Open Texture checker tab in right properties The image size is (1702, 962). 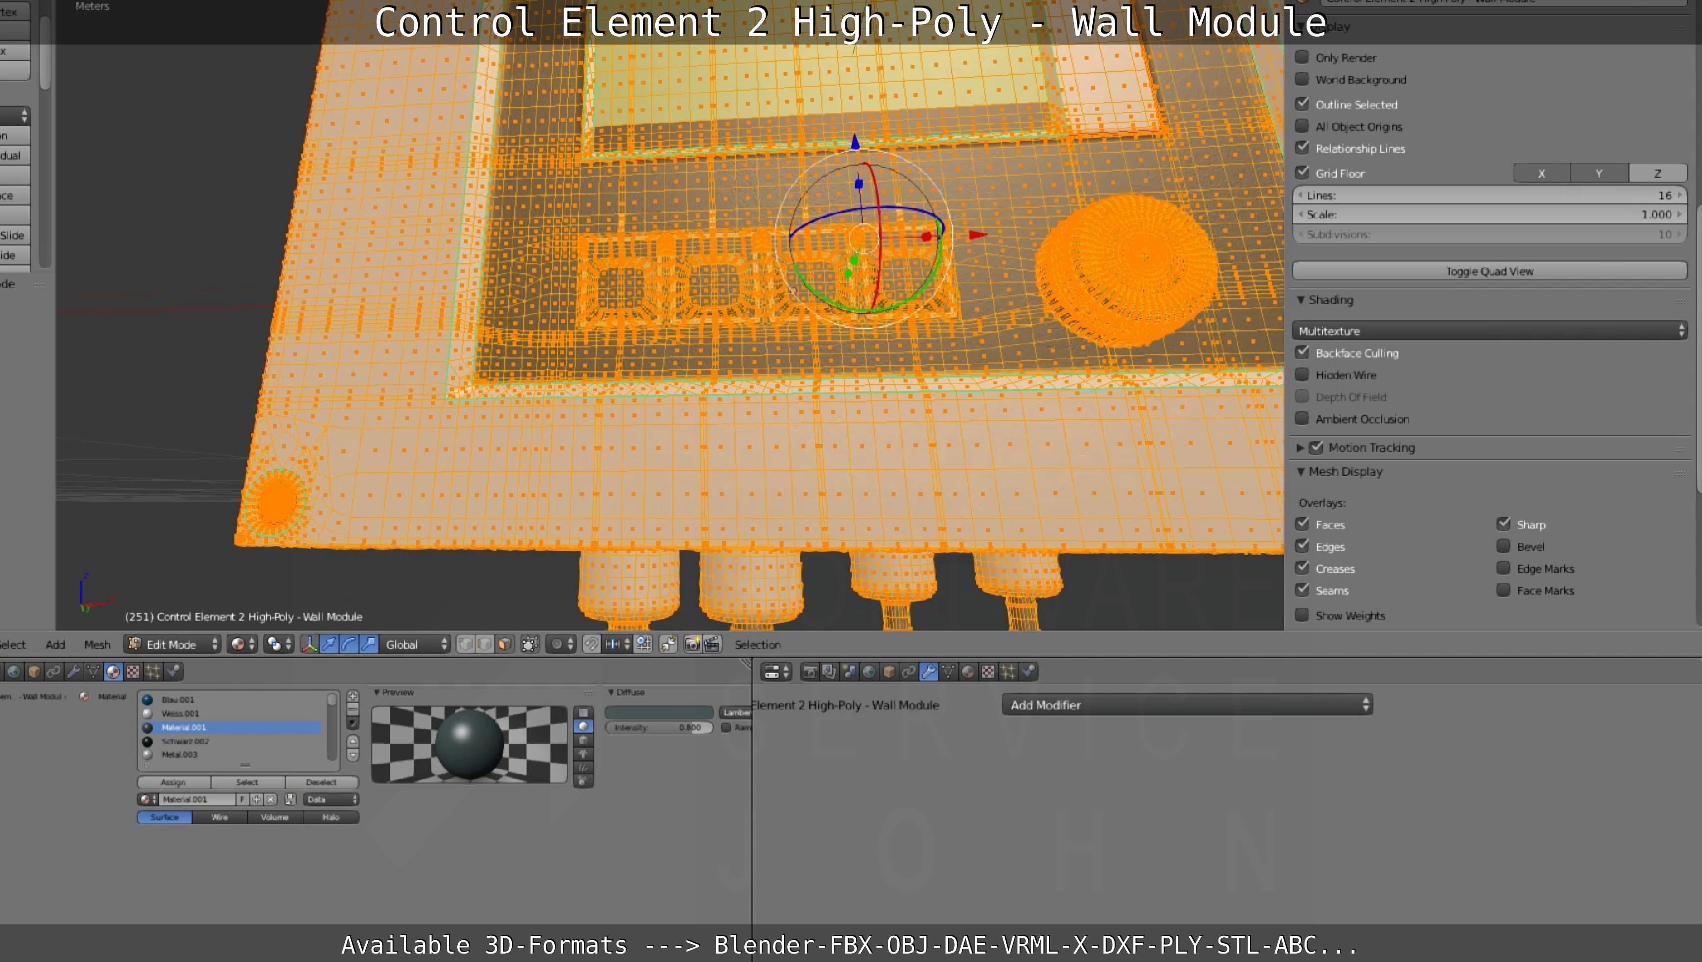pos(988,672)
